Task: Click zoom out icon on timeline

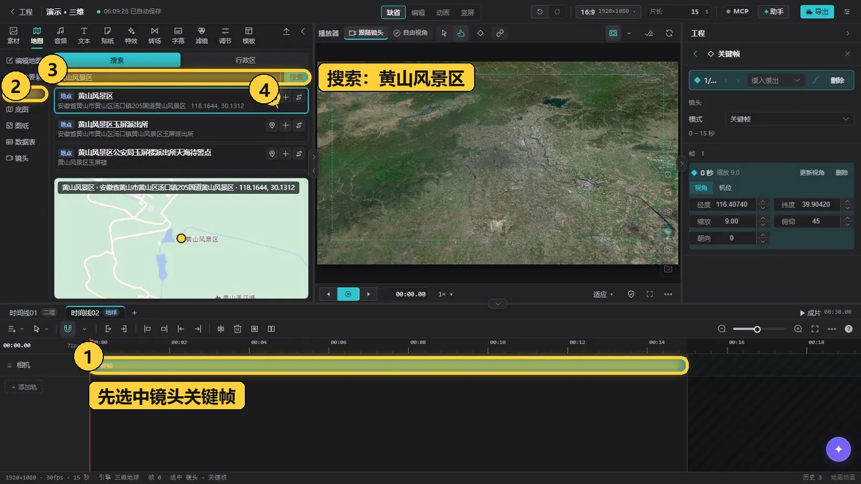Action: [x=722, y=329]
